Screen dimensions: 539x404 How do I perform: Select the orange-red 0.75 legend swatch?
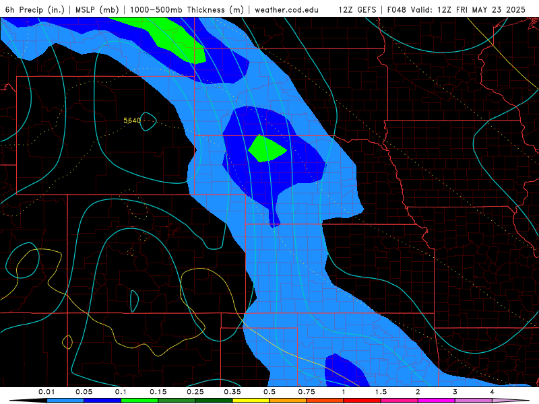(x=325, y=401)
